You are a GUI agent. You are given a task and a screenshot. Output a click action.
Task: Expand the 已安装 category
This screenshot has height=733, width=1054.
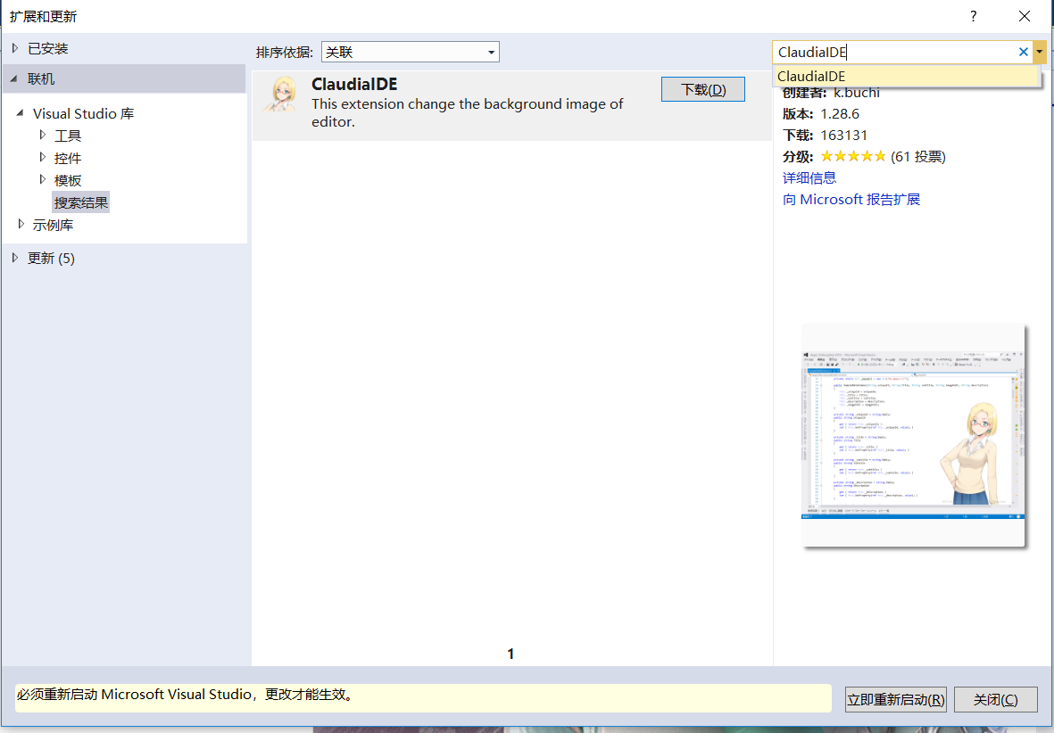tap(15, 47)
